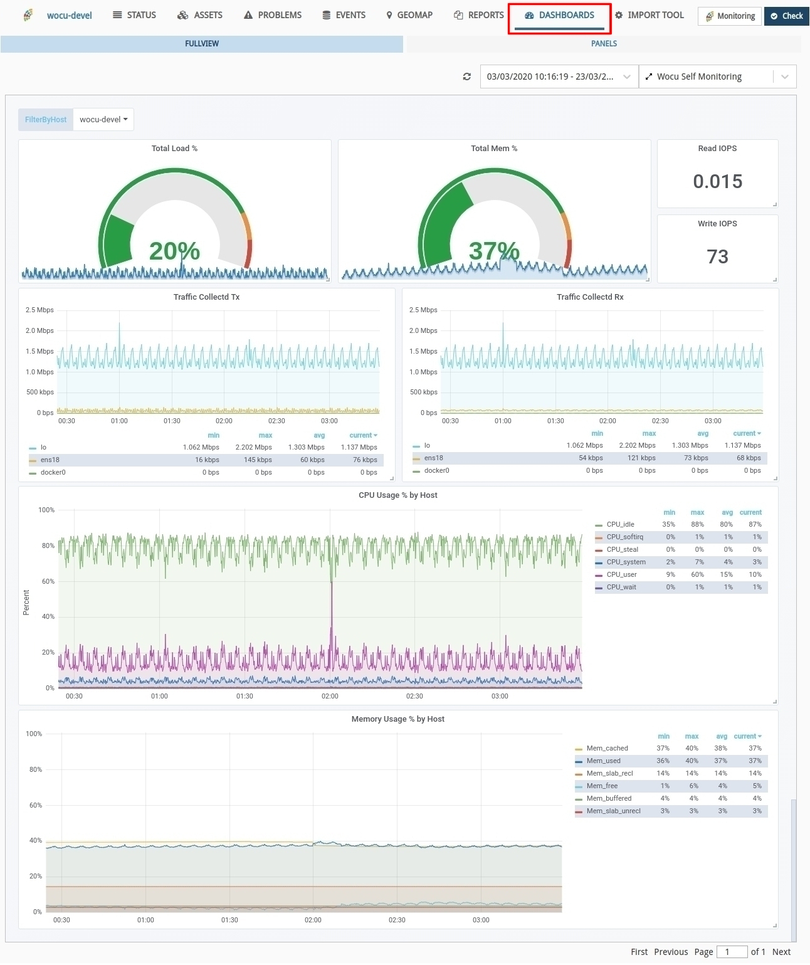Click the Check button
Viewport: 810px width, 965px height.
coord(787,16)
